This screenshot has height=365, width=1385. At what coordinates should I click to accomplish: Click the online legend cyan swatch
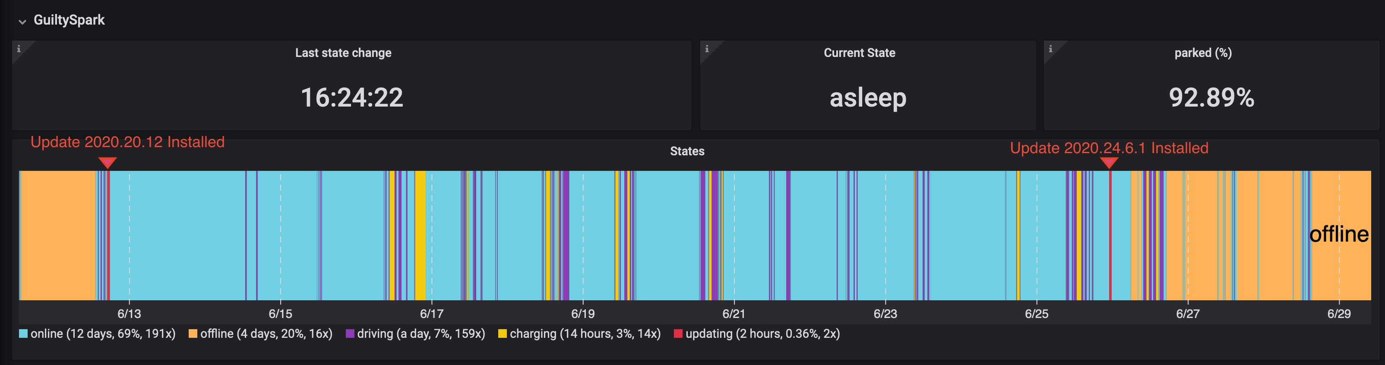coord(23,333)
